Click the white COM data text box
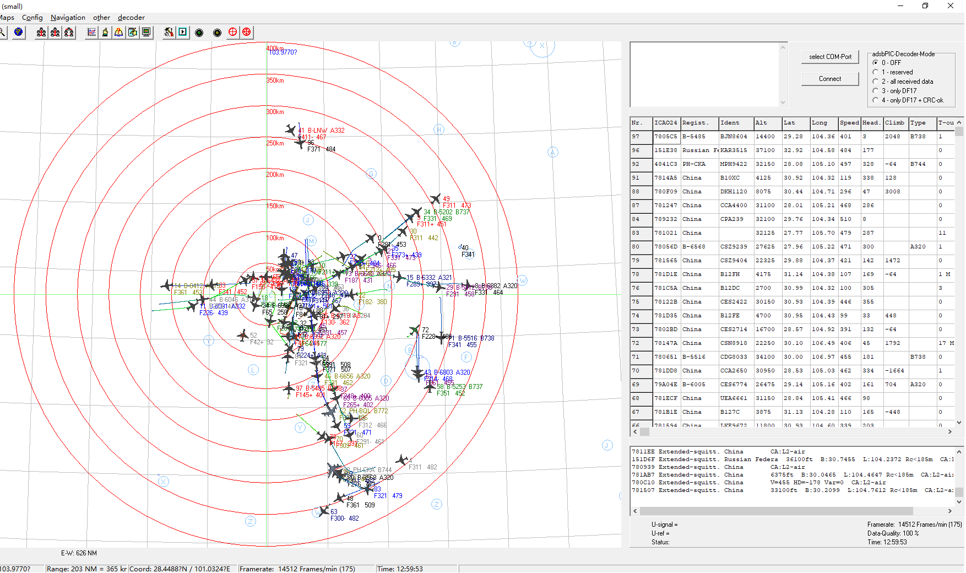The width and height of the screenshot is (966, 573). tap(704, 74)
